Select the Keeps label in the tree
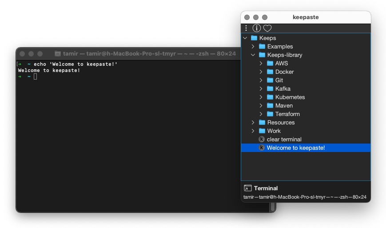The width and height of the screenshot is (386, 228). [x=267, y=38]
